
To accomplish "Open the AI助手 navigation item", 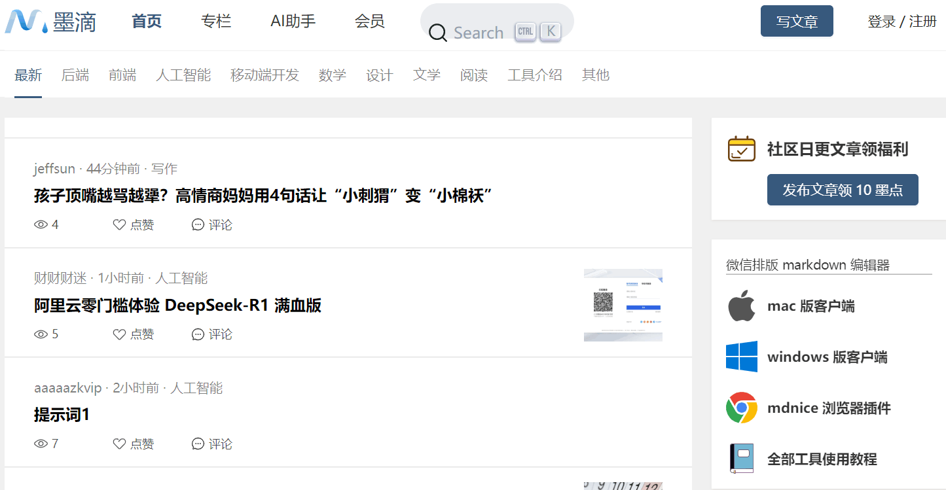I will point(293,22).
